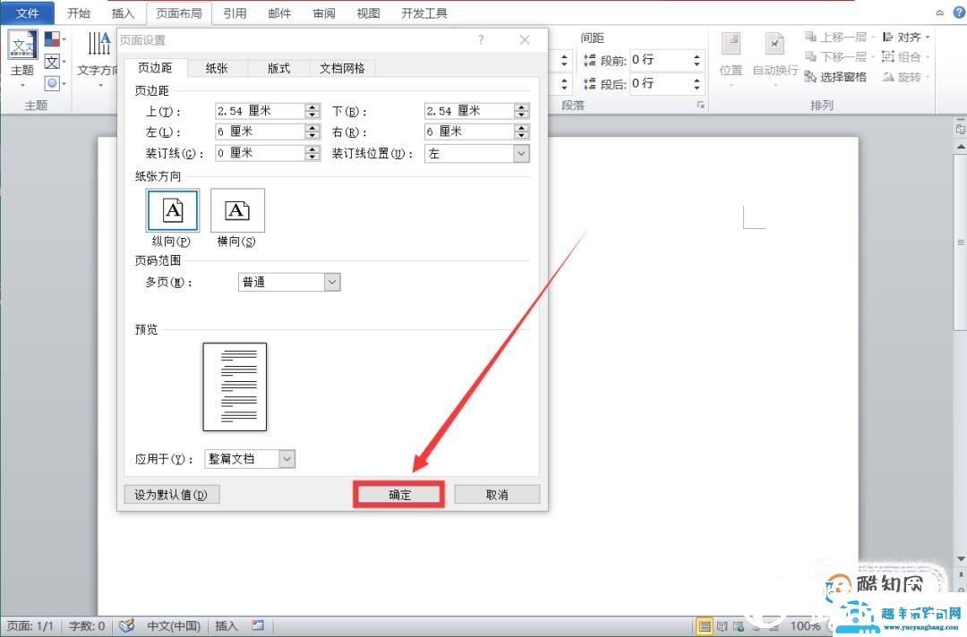Click the 取消 cancel button
Image resolution: width=967 pixels, height=637 pixels.
coord(497,495)
